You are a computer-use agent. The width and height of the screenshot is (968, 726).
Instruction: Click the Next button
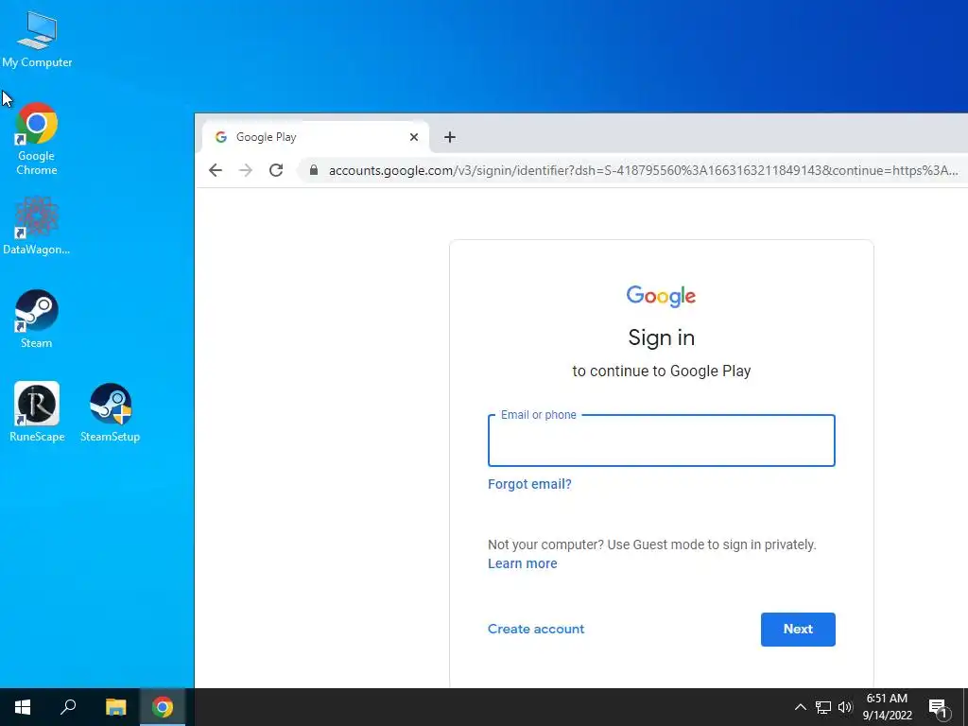[x=798, y=629]
